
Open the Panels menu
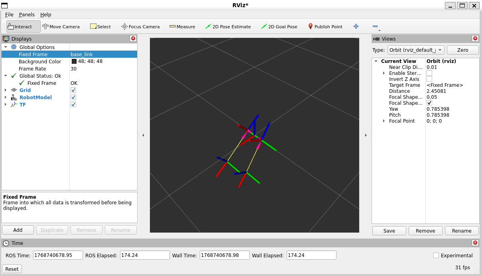click(x=27, y=14)
